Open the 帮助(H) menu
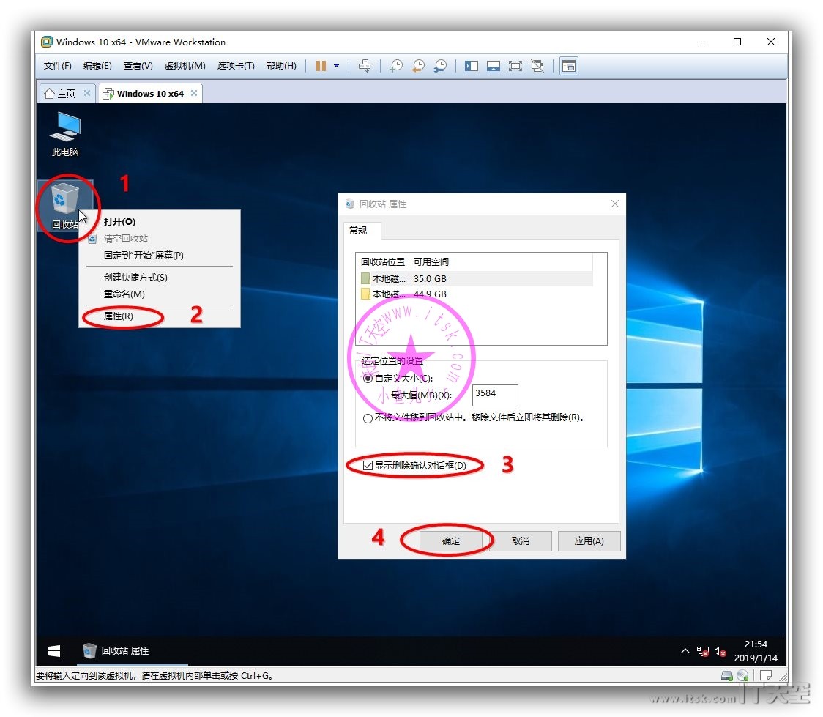This screenshot has width=823, height=717. [x=281, y=66]
